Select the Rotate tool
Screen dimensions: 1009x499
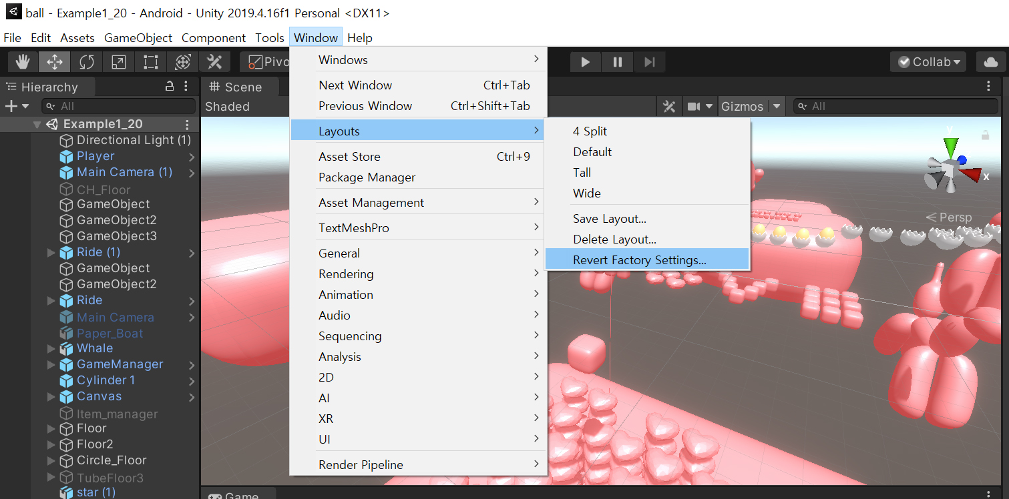coord(87,62)
